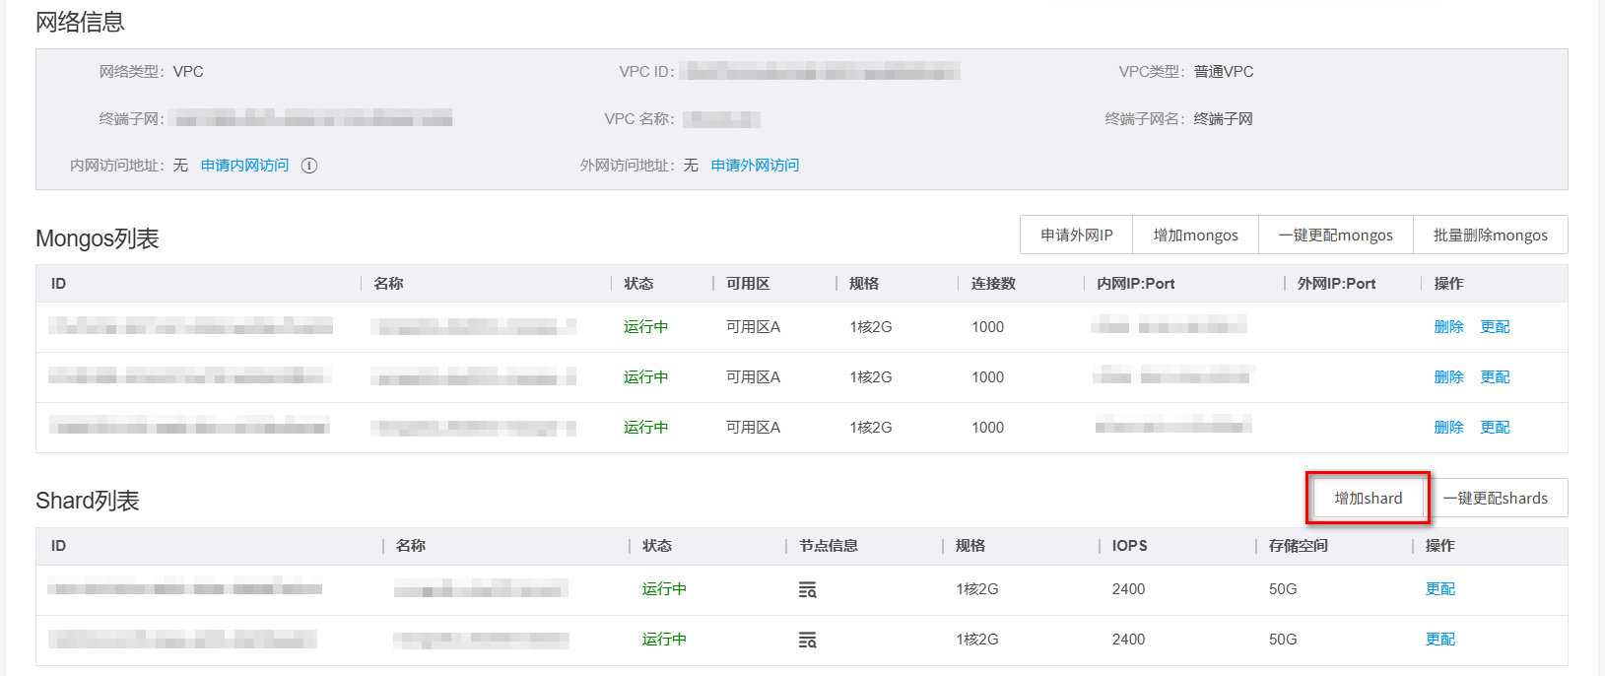Click 更配 for first shard row
1605x676 pixels.
[x=1439, y=589]
